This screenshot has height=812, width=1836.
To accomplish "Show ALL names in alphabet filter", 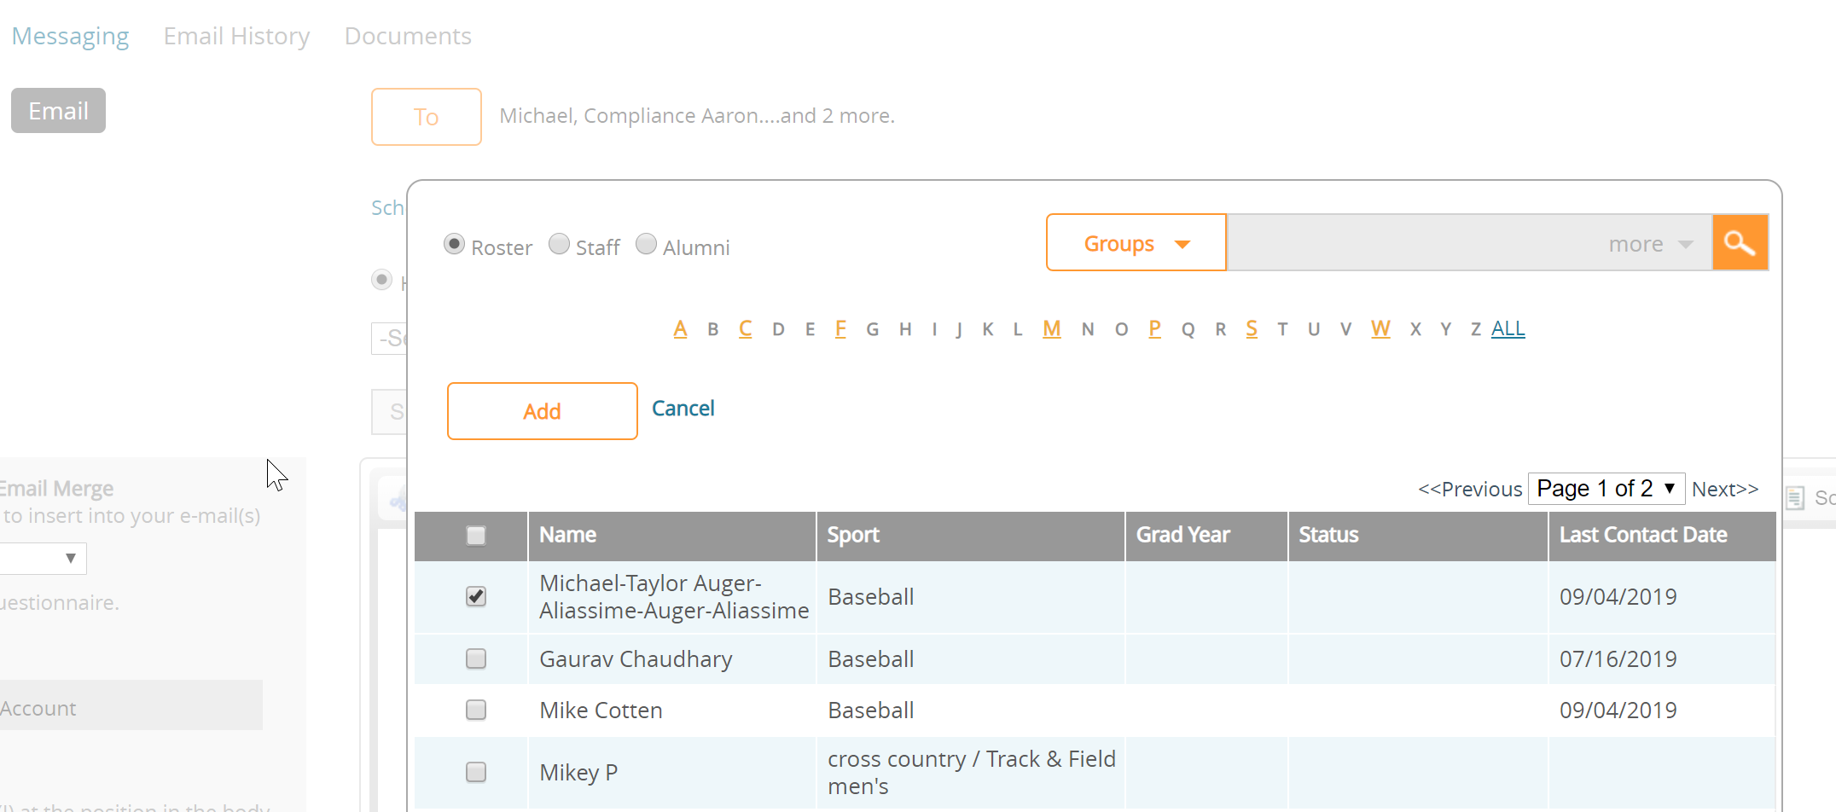I will tap(1508, 328).
